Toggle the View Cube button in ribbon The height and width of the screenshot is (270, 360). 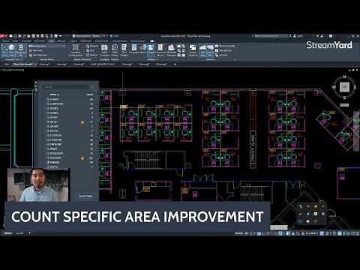12,50
